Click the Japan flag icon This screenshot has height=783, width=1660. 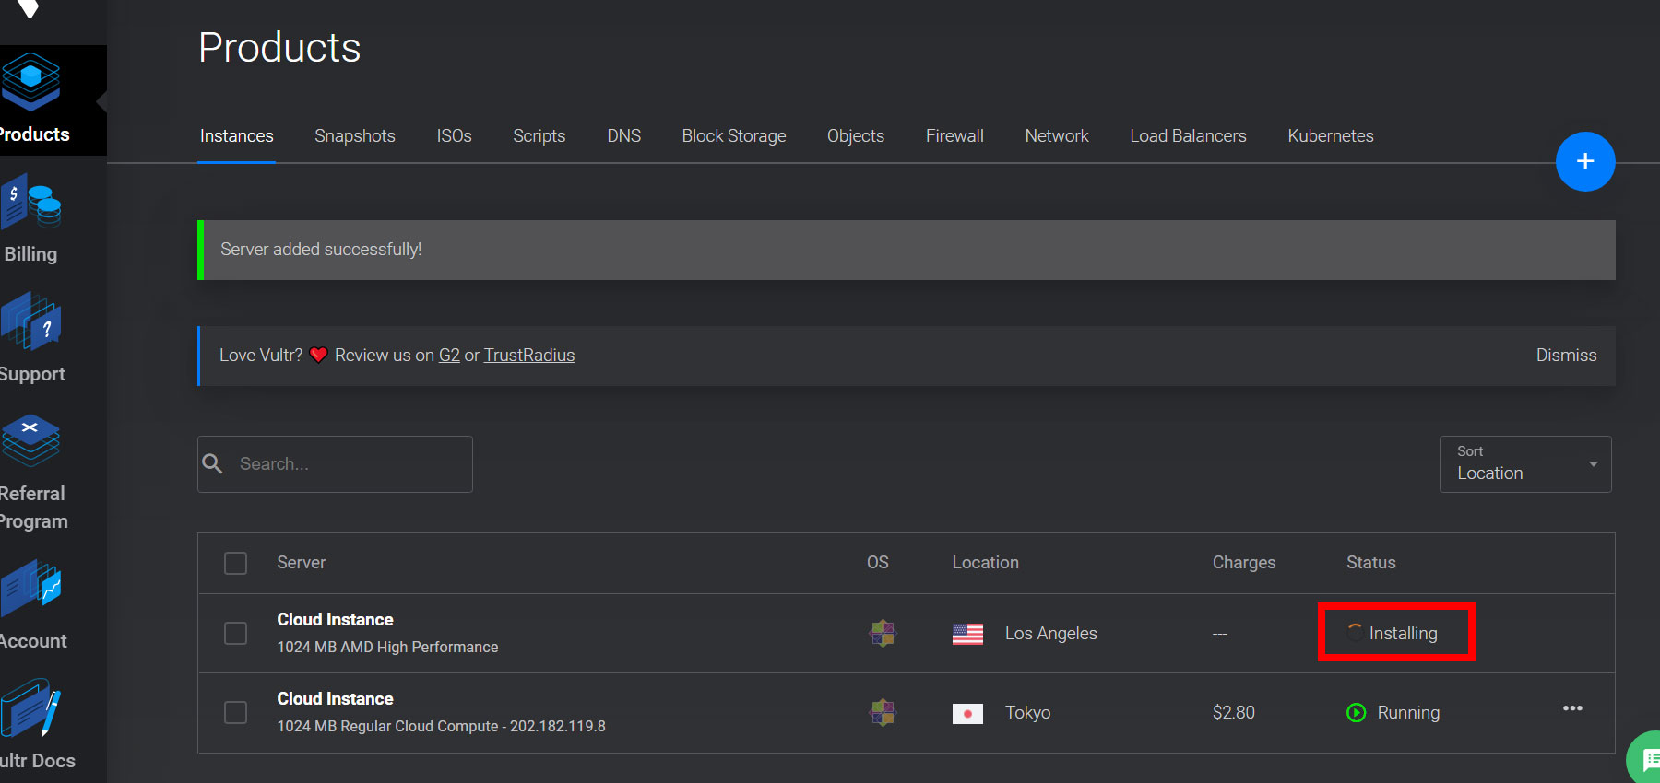tap(967, 713)
